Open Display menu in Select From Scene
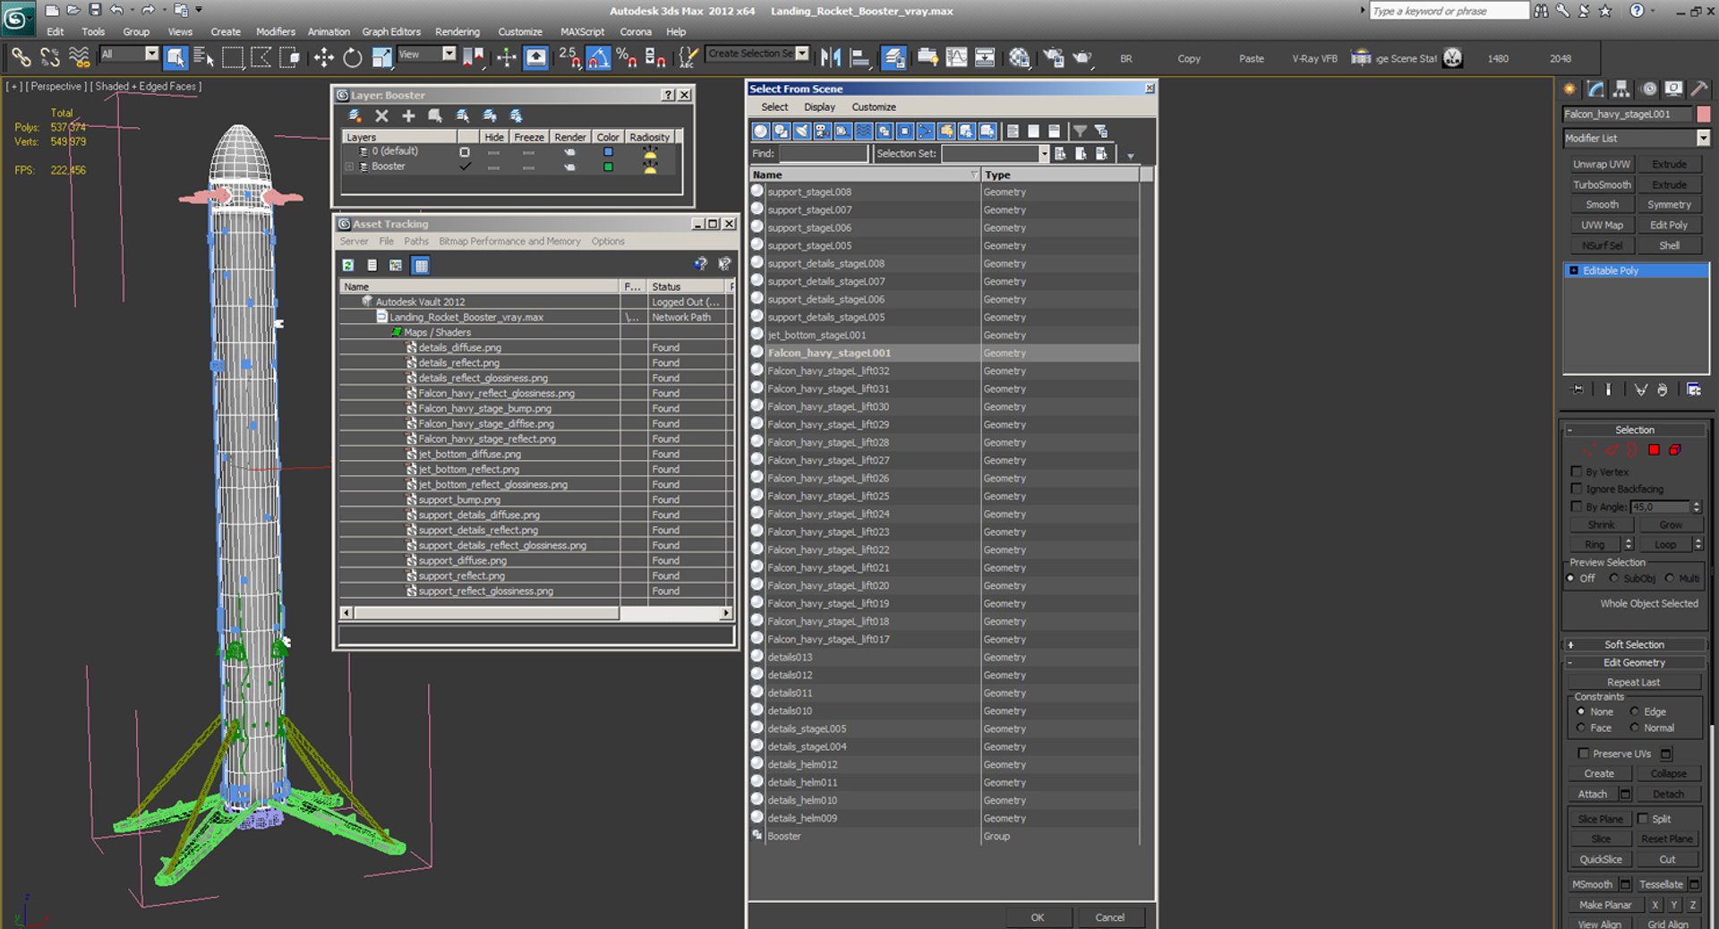 819,107
